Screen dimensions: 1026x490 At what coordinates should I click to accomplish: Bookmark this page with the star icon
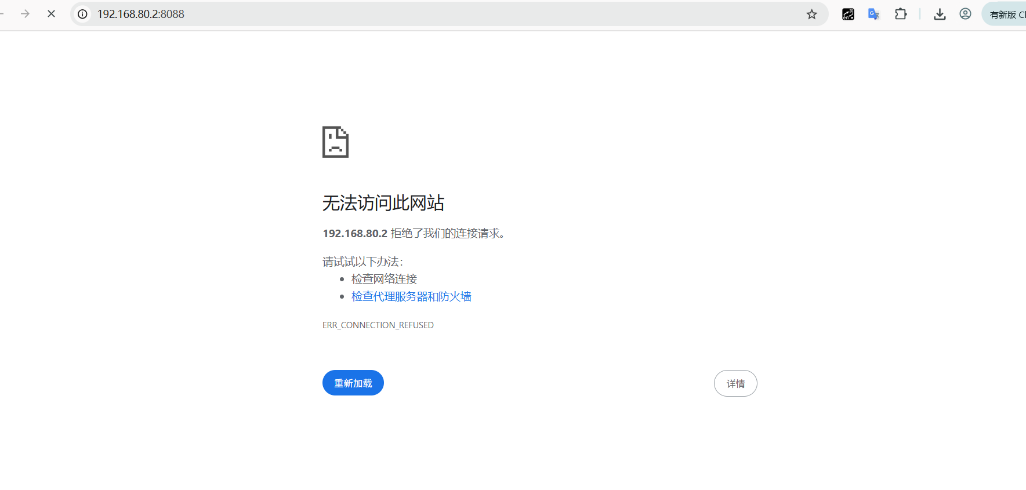(811, 14)
